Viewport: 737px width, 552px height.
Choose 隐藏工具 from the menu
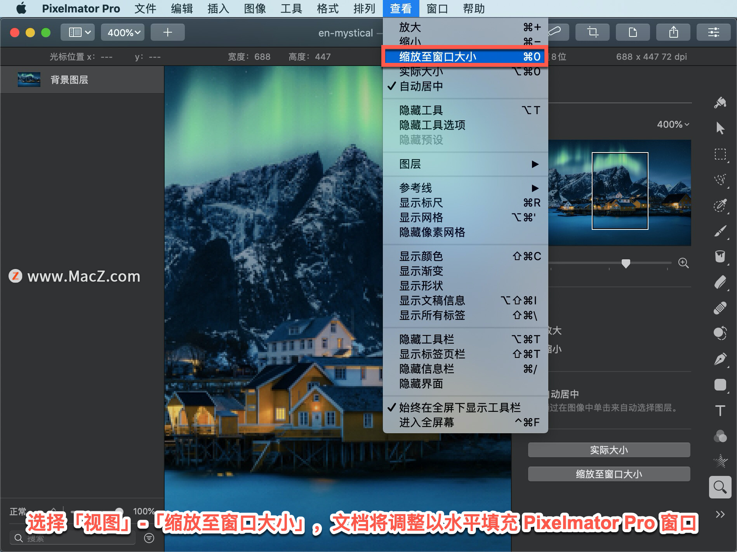pos(465,110)
